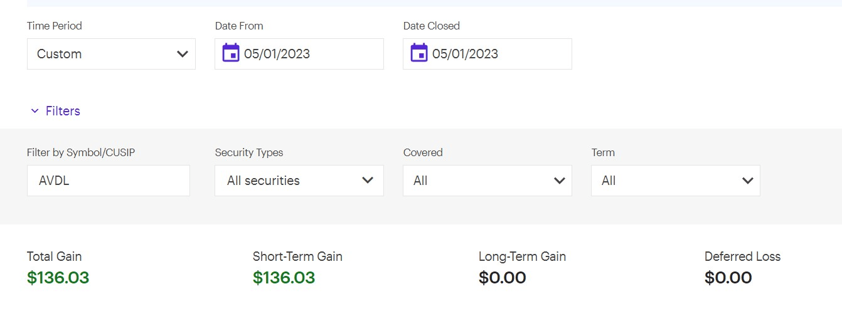Click the Date From date text 05/01/2023
This screenshot has width=842, height=311.
(x=277, y=54)
